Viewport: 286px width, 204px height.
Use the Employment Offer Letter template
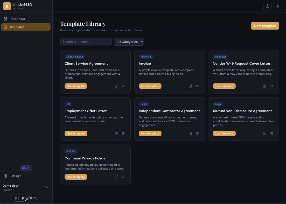pyautogui.click(x=76, y=133)
